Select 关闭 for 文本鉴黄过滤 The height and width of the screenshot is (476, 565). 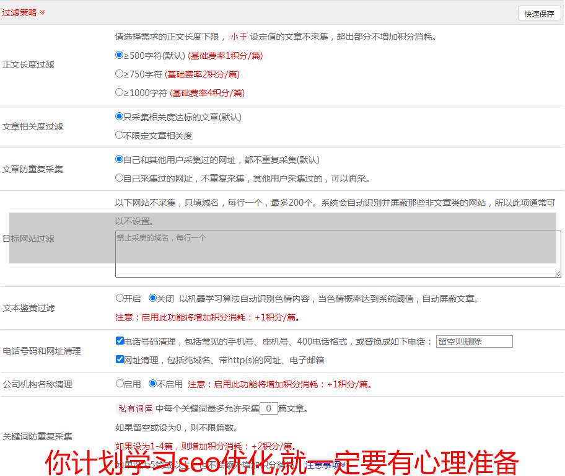coord(152,298)
